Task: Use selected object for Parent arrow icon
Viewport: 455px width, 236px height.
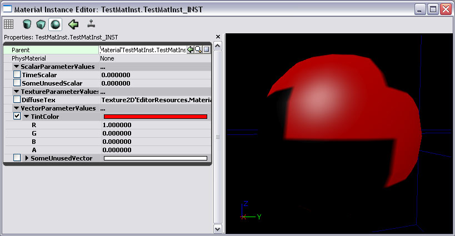Action: (191, 49)
